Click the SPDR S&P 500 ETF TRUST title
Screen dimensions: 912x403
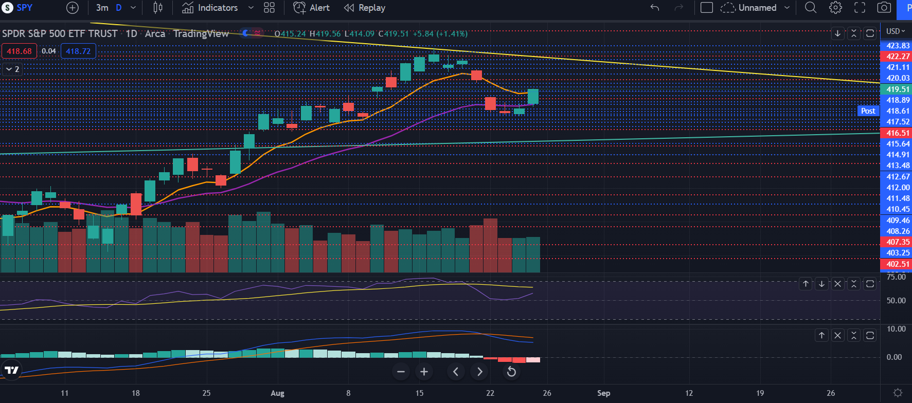coord(60,33)
